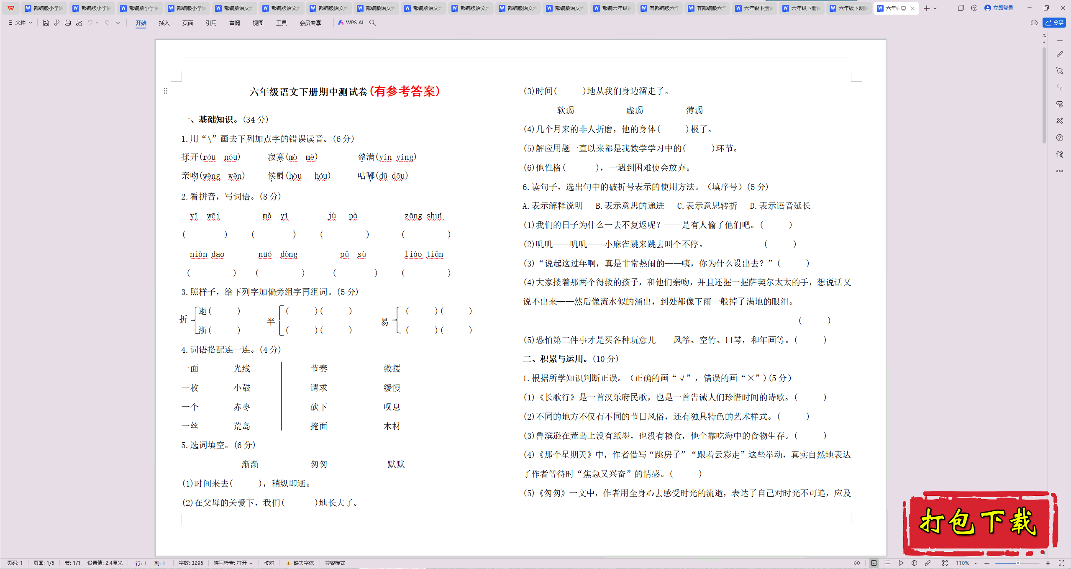The width and height of the screenshot is (1071, 569).
Task: Toggle eye protection mode icon in status bar
Action: click(857, 563)
